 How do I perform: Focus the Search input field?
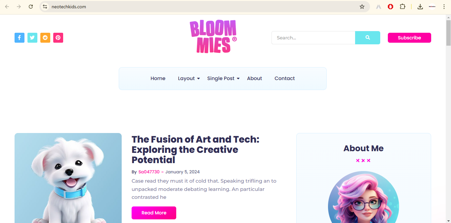[313, 38]
